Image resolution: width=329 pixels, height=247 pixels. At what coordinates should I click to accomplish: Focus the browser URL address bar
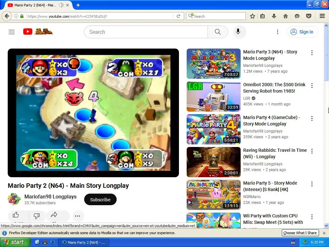click(100, 16)
